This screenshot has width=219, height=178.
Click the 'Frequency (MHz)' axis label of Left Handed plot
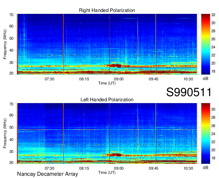[x=5, y=133]
